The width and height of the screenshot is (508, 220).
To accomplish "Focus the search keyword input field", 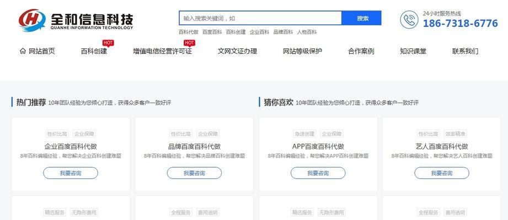I will [260, 18].
